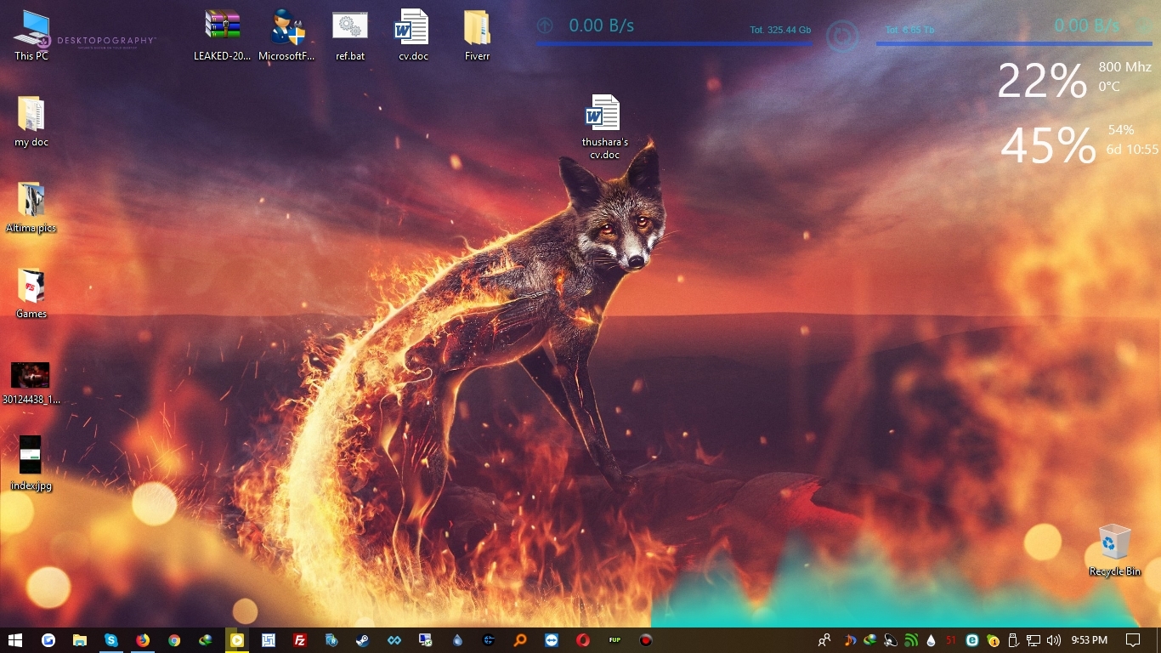
Task: Click the red 51 temperature tray indicator
Action: 951,640
